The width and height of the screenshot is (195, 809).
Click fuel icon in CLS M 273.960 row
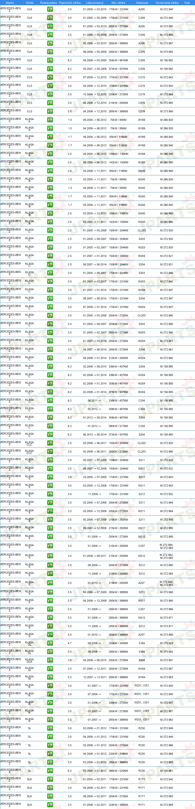pyautogui.click(x=50, y=111)
